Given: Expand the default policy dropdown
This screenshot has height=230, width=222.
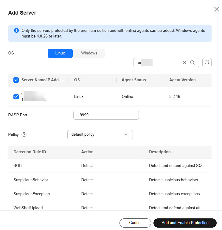Looking at the screenshot, I should point(100,134).
